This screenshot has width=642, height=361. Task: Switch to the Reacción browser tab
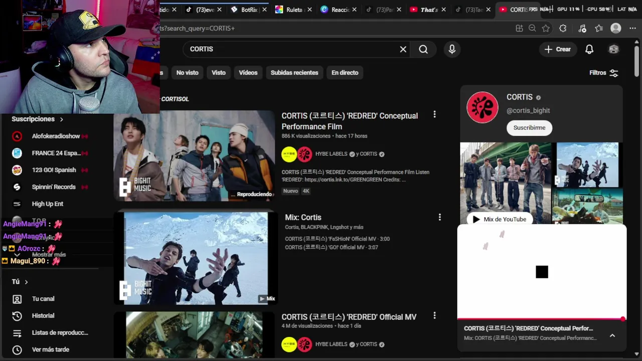coord(339,10)
